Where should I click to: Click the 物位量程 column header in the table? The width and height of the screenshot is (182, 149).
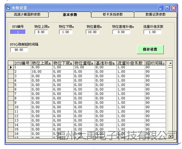coord(84,63)
